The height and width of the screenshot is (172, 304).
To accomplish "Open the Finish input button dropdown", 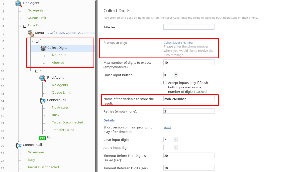I will [x=176, y=75].
